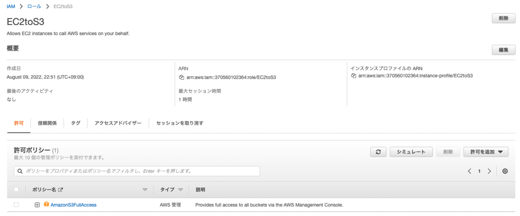
Task: Click the external link icon next to ポリシー名
Action: pyautogui.click(x=61, y=190)
